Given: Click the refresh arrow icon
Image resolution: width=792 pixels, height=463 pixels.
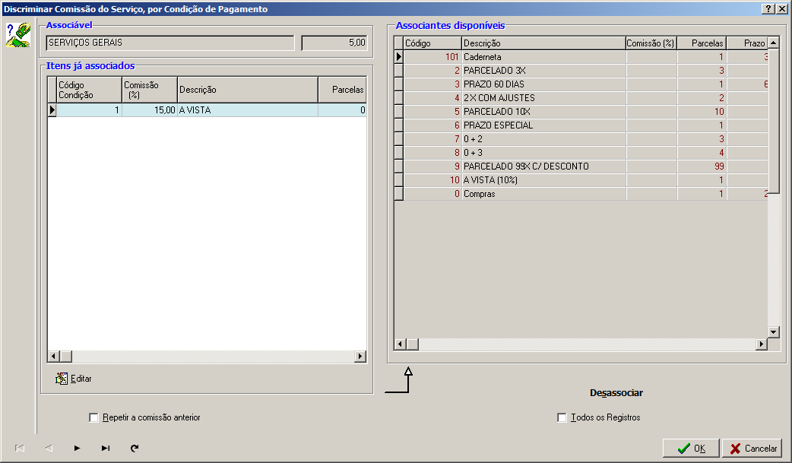Looking at the screenshot, I should click(135, 449).
